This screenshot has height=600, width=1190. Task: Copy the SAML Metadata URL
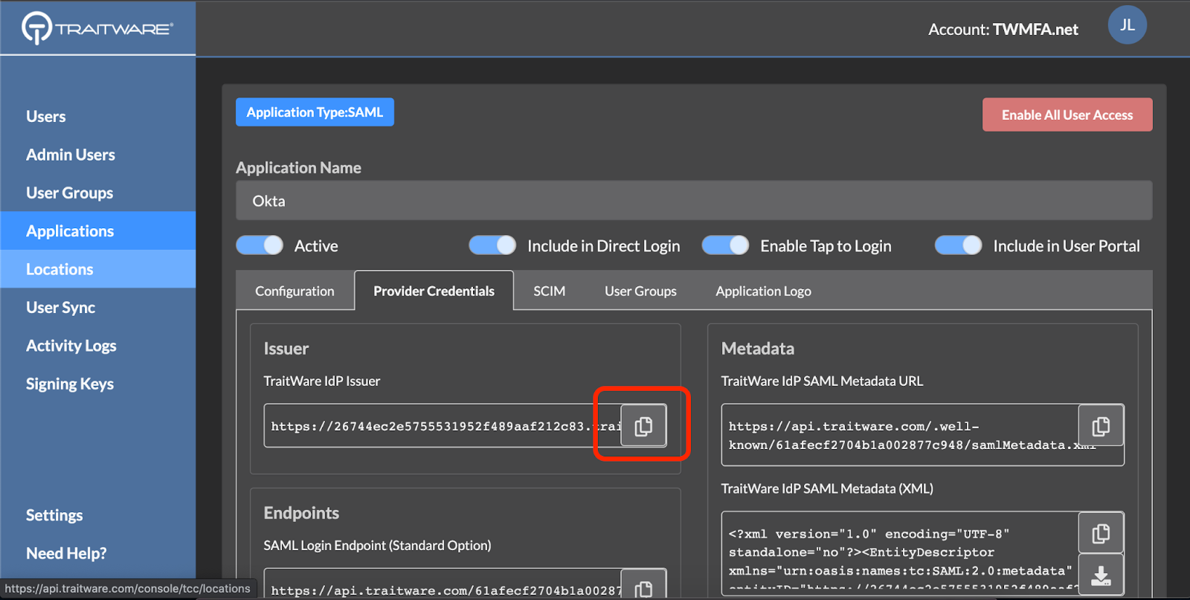pos(1101,425)
